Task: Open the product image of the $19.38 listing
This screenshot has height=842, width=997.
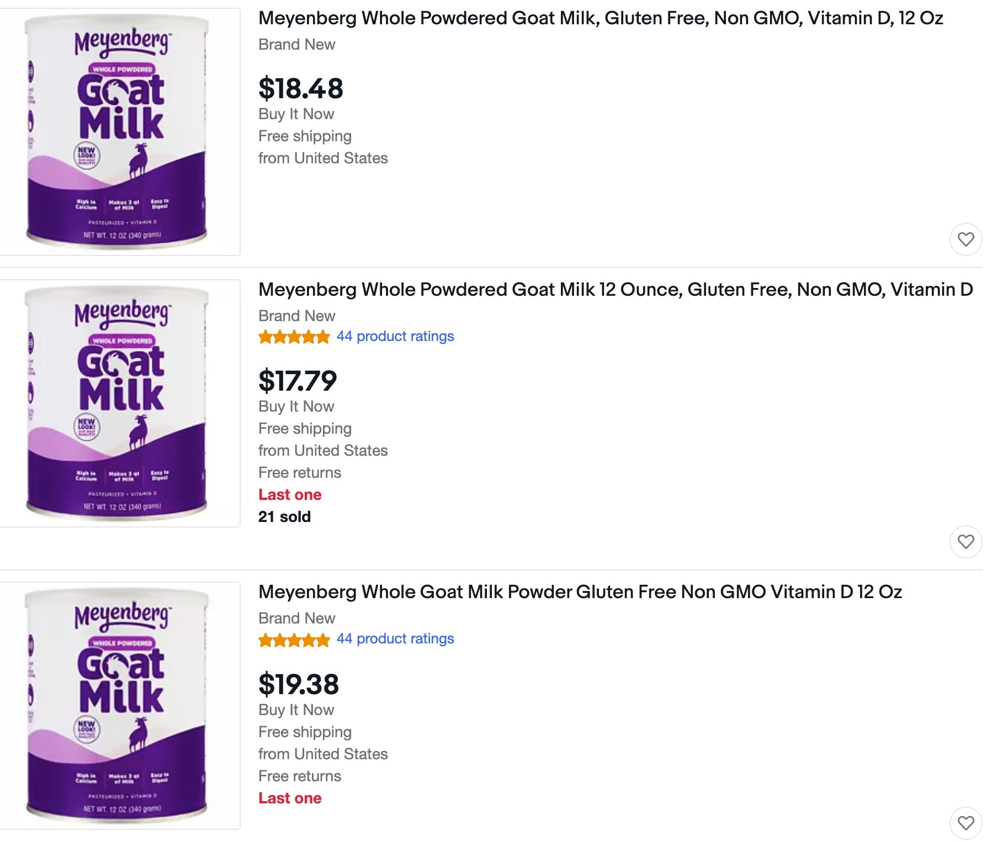Action: [119, 706]
